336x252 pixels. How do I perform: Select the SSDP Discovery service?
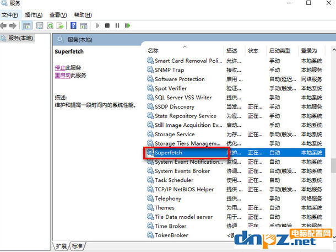coord(236,106)
